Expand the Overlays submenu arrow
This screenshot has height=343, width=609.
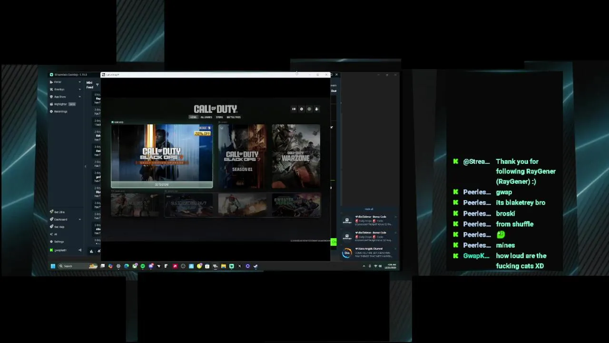coord(79,89)
